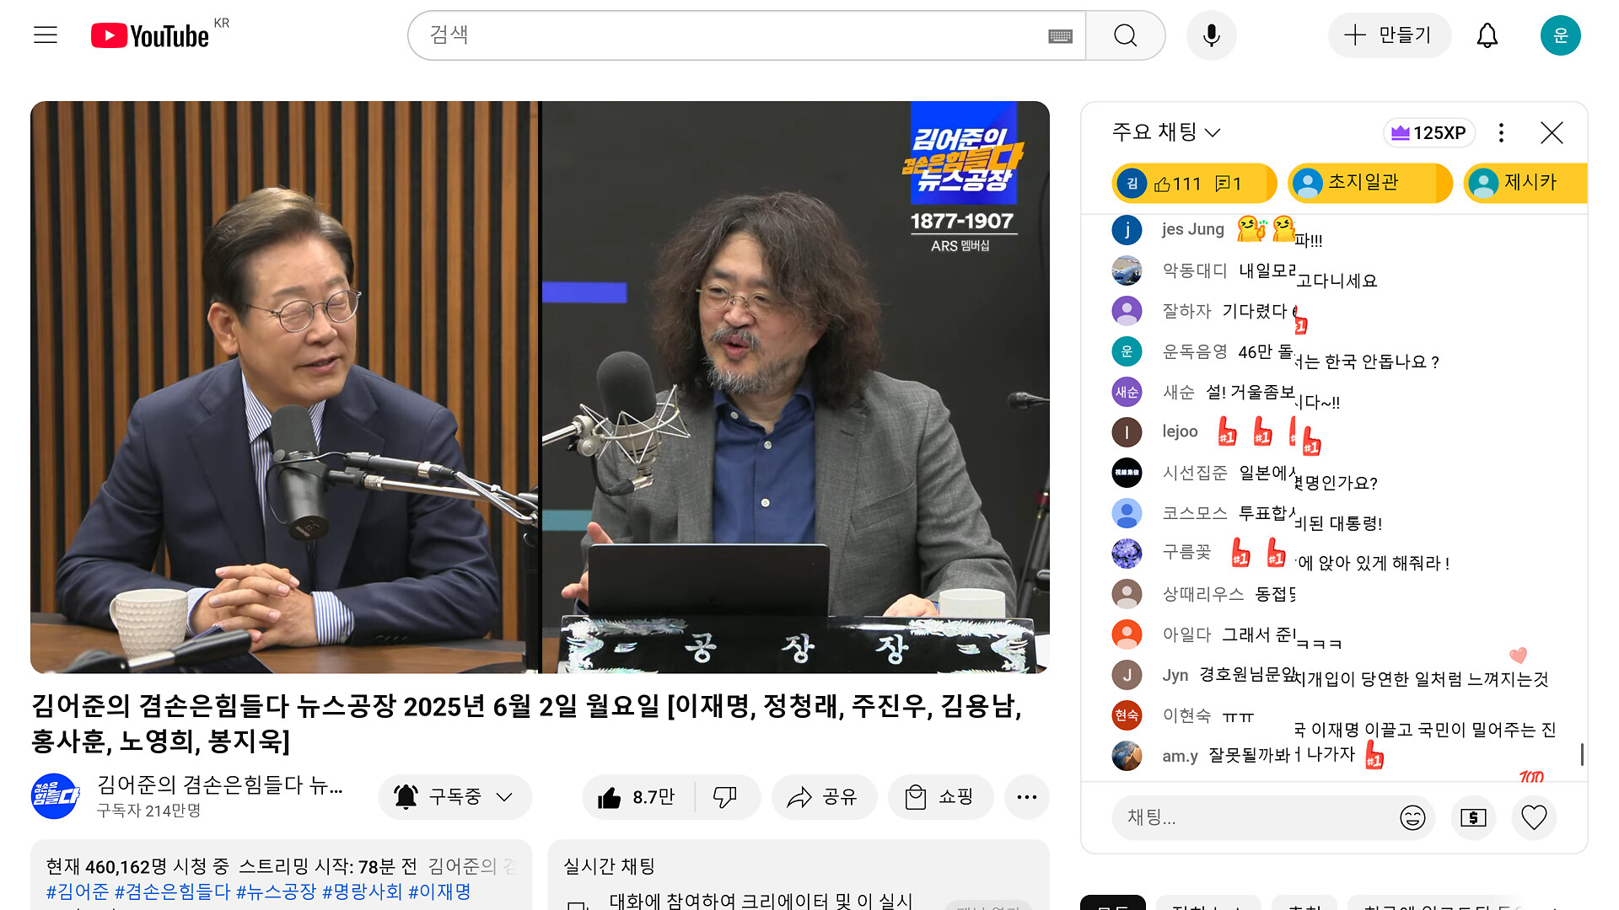Click the 125XP crown badge
This screenshot has height=910, width=1619.
(x=1428, y=132)
